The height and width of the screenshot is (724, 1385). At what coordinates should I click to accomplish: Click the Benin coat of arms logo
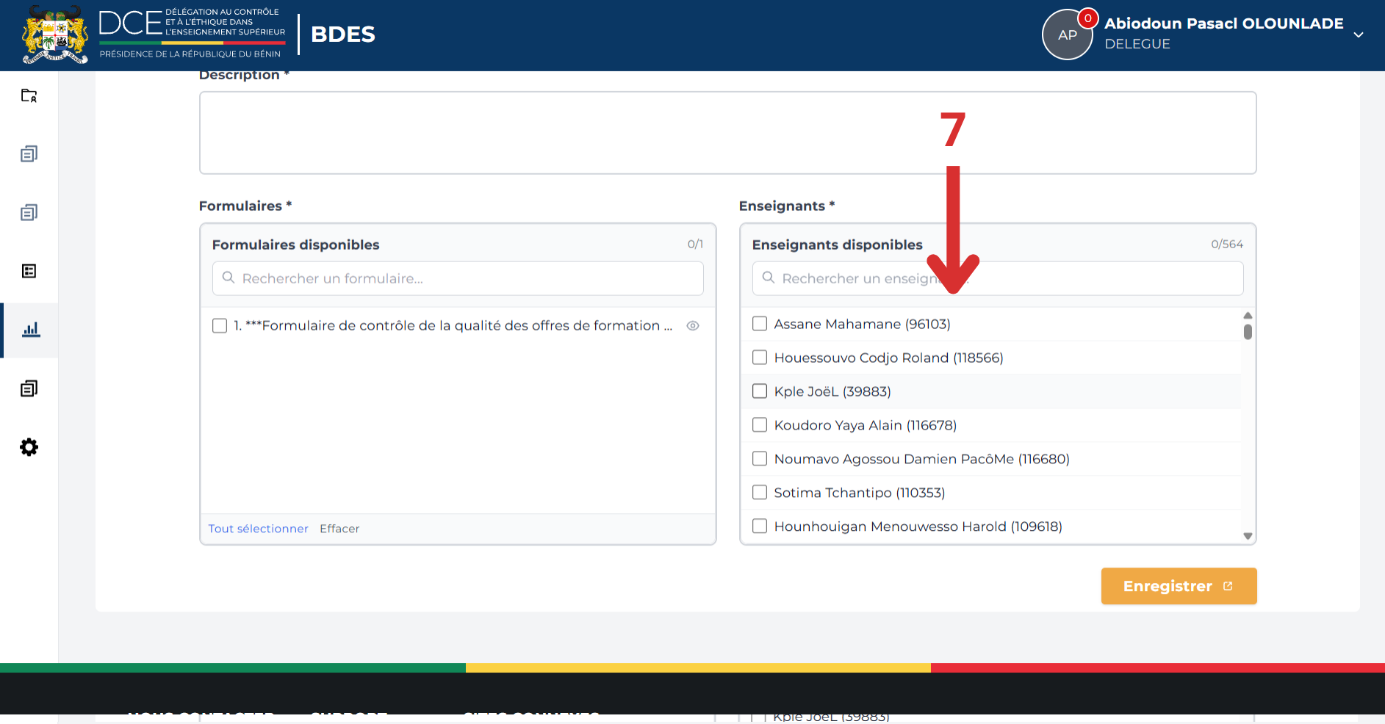(x=55, y=35)
